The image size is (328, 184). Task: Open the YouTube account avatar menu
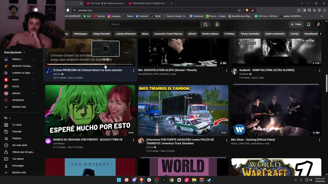click(319, 24)
